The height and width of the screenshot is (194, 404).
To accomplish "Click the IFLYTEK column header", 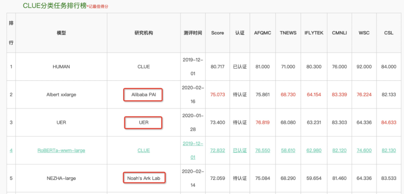I will click(x=314, y=33).
